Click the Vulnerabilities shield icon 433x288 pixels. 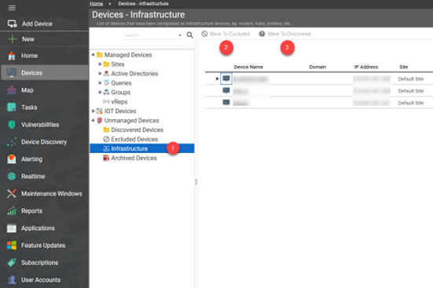coord(12,125)
